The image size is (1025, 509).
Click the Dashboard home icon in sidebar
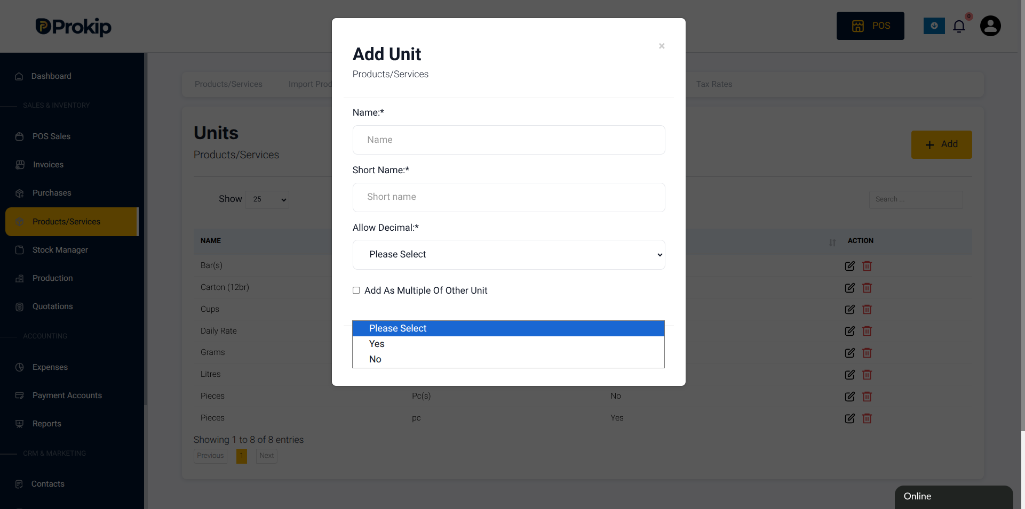click(19, 76)
